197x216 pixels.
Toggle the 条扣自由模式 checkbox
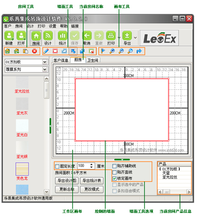[114, 191]
